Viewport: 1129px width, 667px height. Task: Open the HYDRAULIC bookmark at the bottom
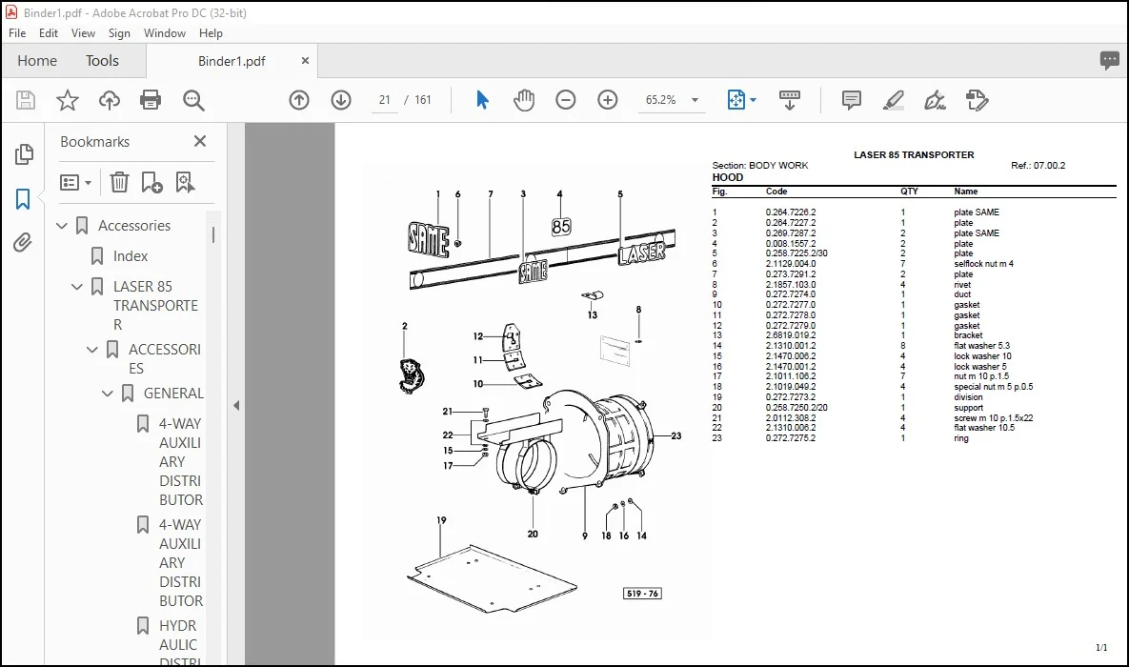click(179, 644)
